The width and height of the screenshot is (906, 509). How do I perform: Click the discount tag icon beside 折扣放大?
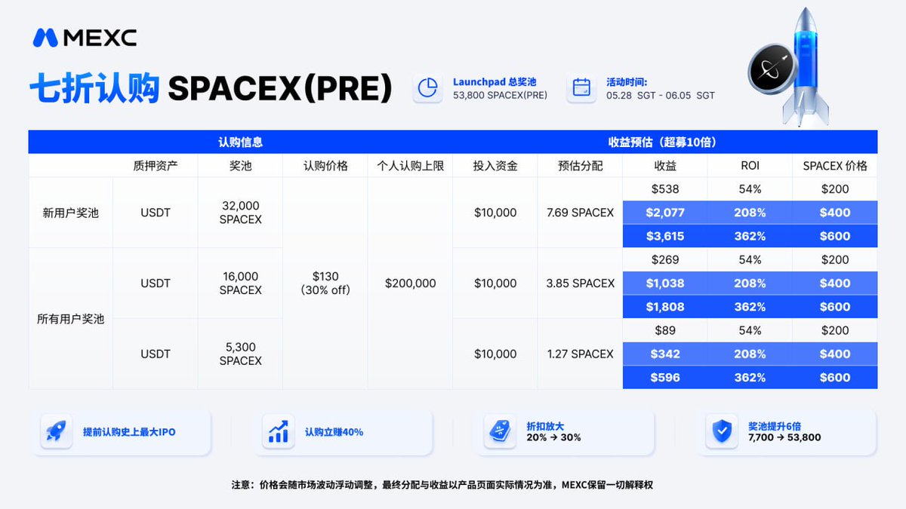click(500, 433)
